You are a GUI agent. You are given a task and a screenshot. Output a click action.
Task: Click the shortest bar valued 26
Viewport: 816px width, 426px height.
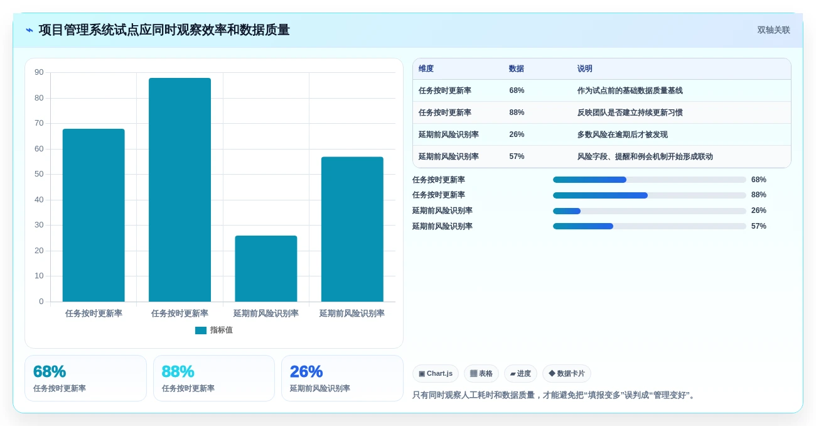[x=266, y=269]
